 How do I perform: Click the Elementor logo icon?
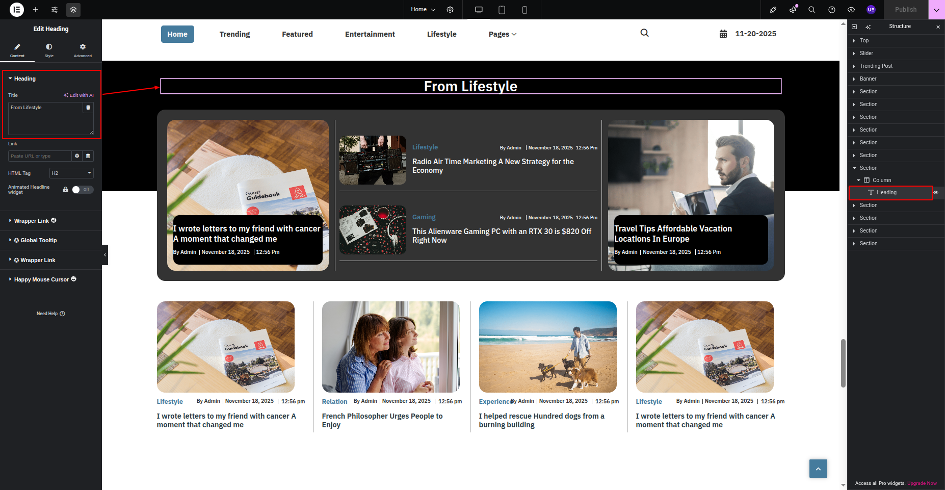pyautogui.click(x=17, y=10)
